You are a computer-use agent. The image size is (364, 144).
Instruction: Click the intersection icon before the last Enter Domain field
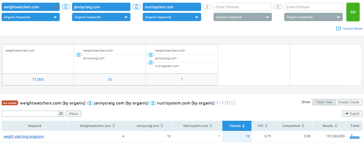[x=278, y=7]
